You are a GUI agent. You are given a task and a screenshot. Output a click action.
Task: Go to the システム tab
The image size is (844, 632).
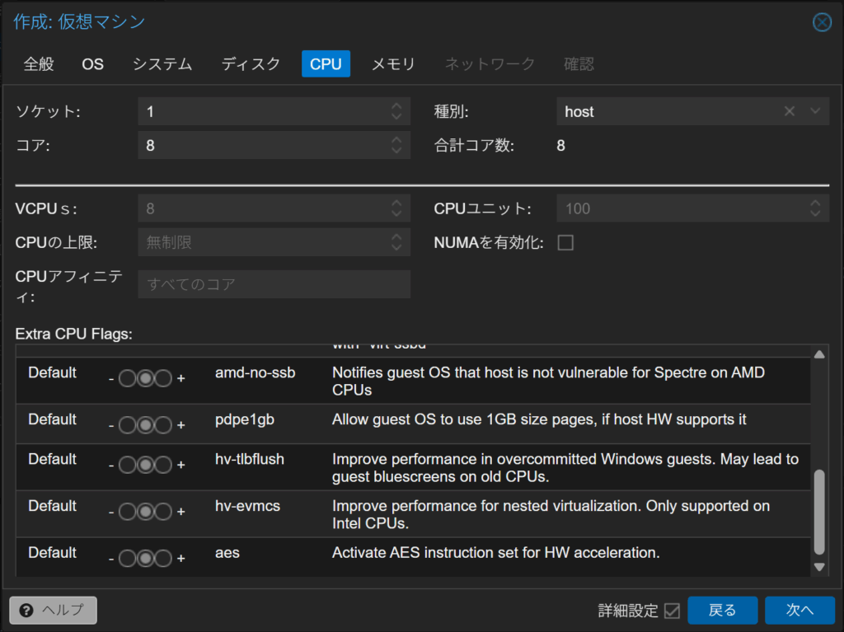coord(162,64)
